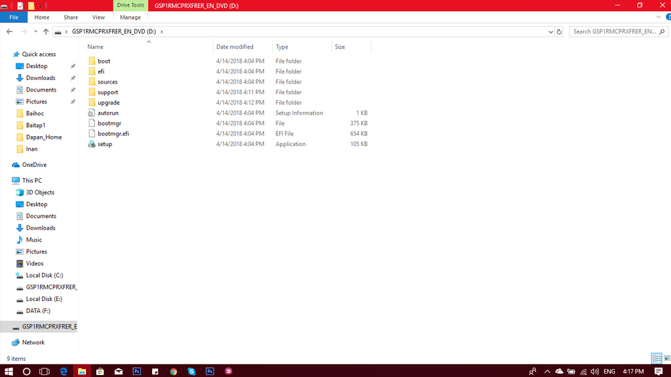Click the ENG input language indicator
The width and height of the screenshot is (671, 377).
pyautogui.click(x=609, y=372)
